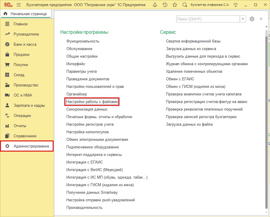Open history clock icon

(165, 5)
